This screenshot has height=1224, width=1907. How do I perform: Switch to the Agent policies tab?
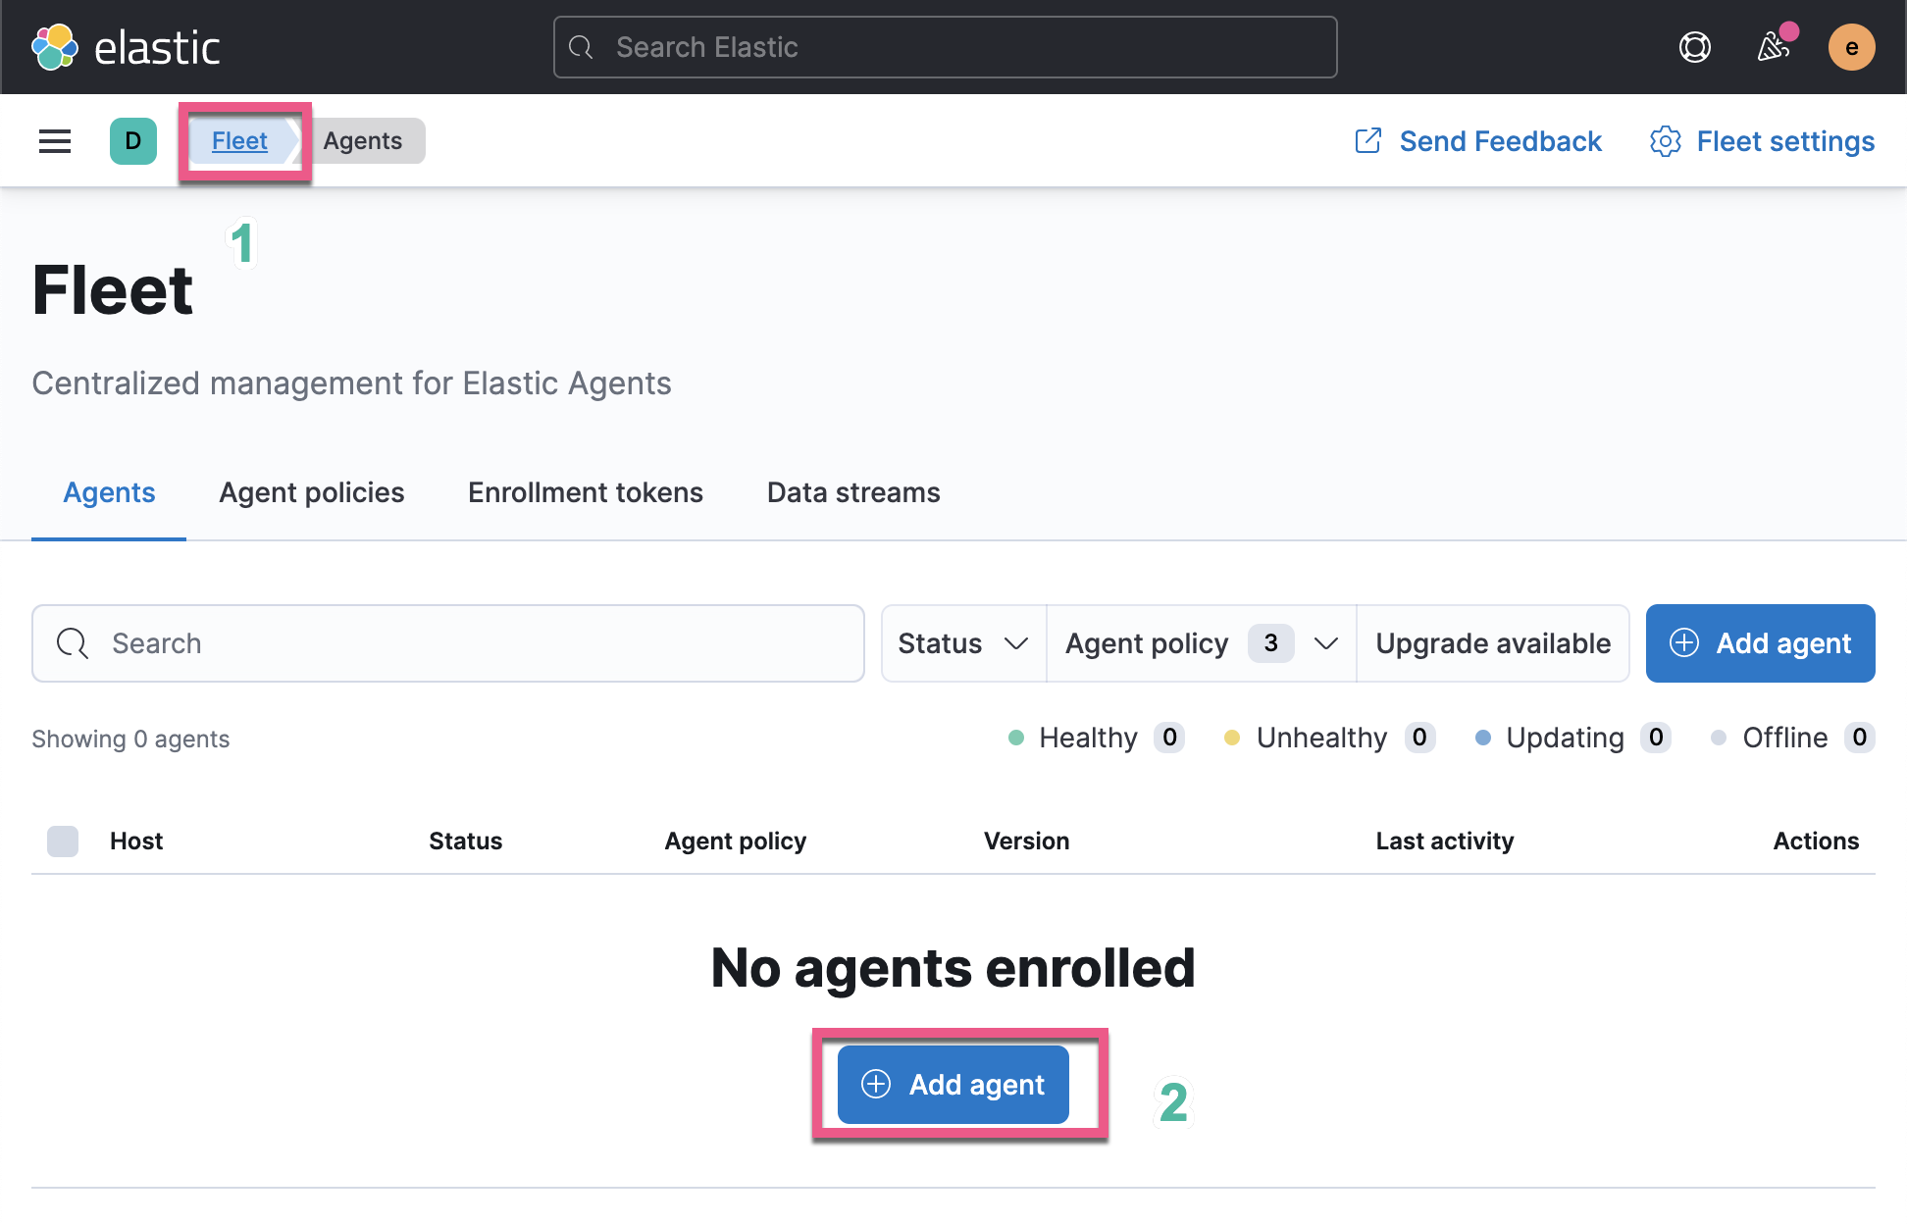312,492
